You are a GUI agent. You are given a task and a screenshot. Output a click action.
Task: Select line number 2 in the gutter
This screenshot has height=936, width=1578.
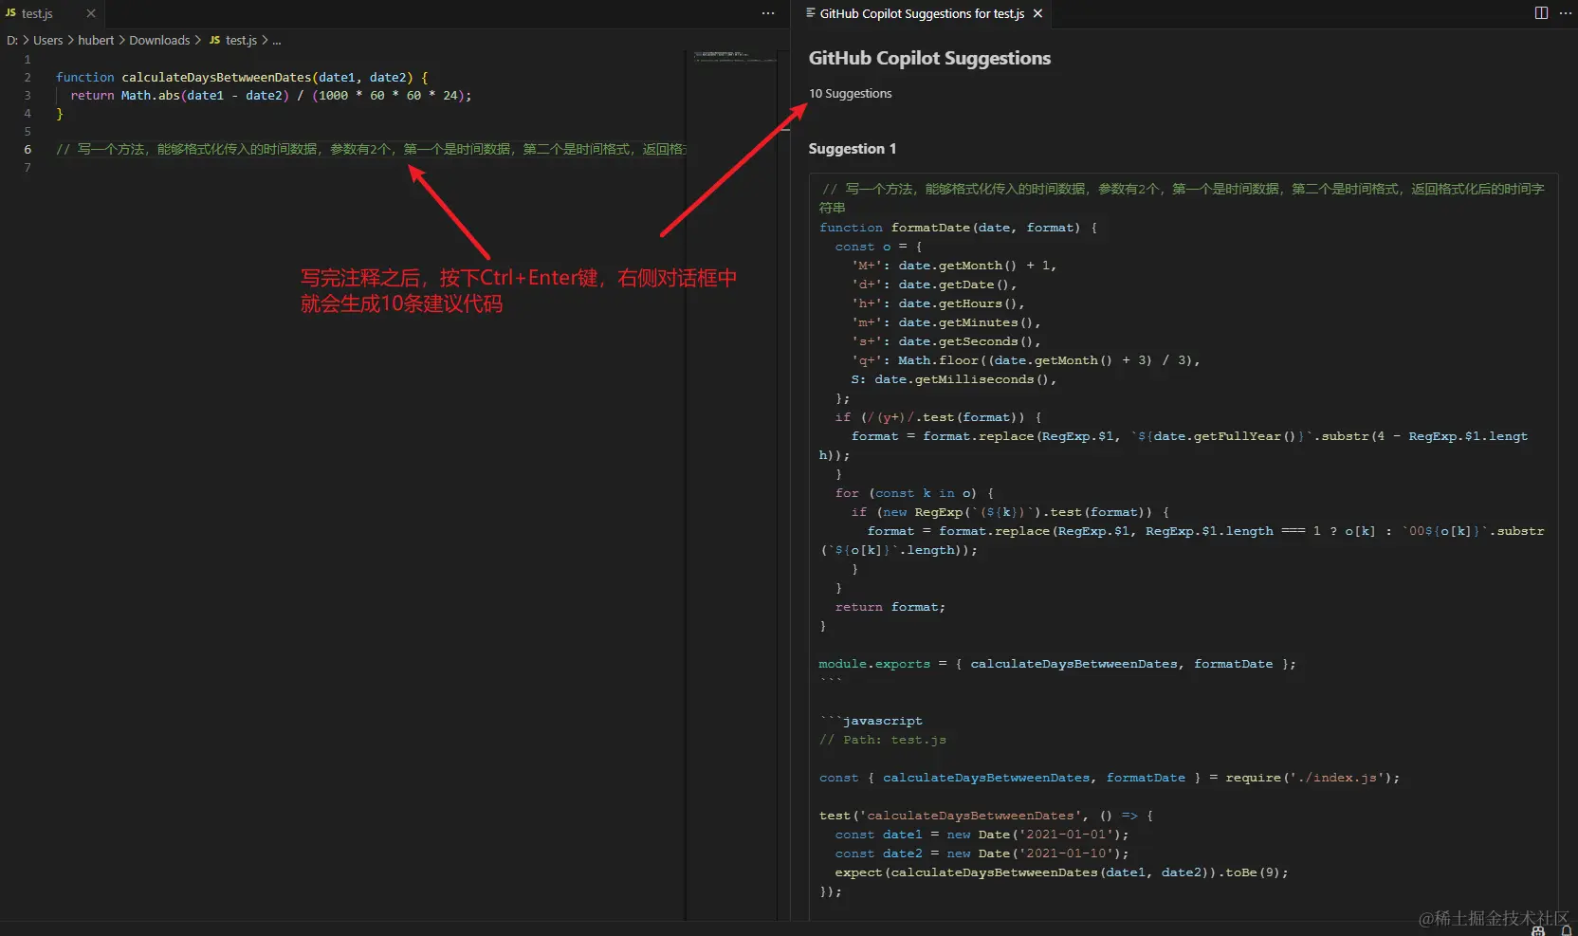tap(28, 77)
